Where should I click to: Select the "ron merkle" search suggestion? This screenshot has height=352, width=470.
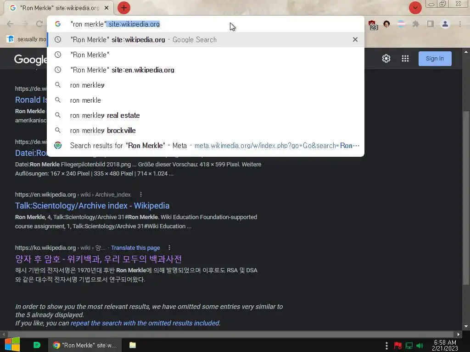click(205, 100)
